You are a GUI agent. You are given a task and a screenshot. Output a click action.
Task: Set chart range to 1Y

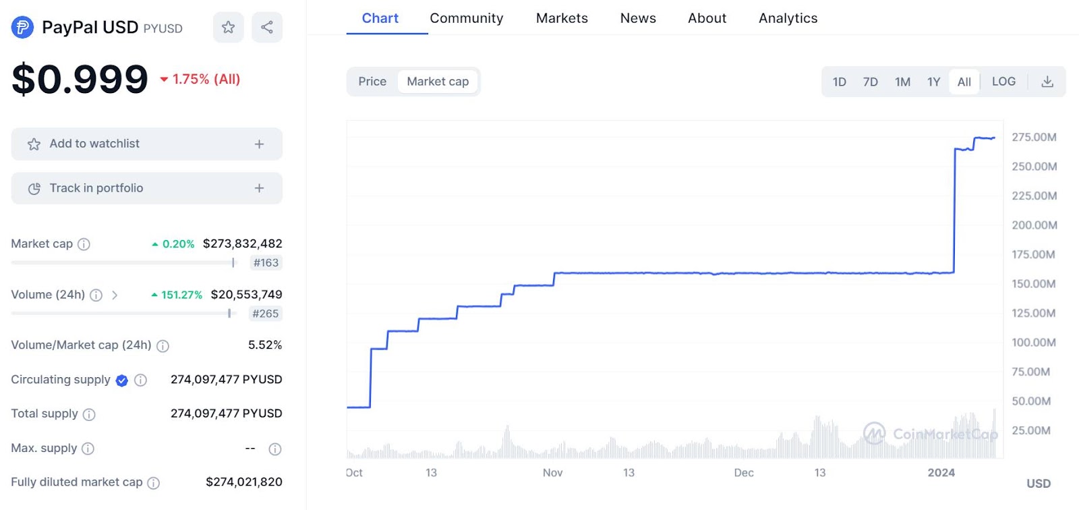click(933, 82)
